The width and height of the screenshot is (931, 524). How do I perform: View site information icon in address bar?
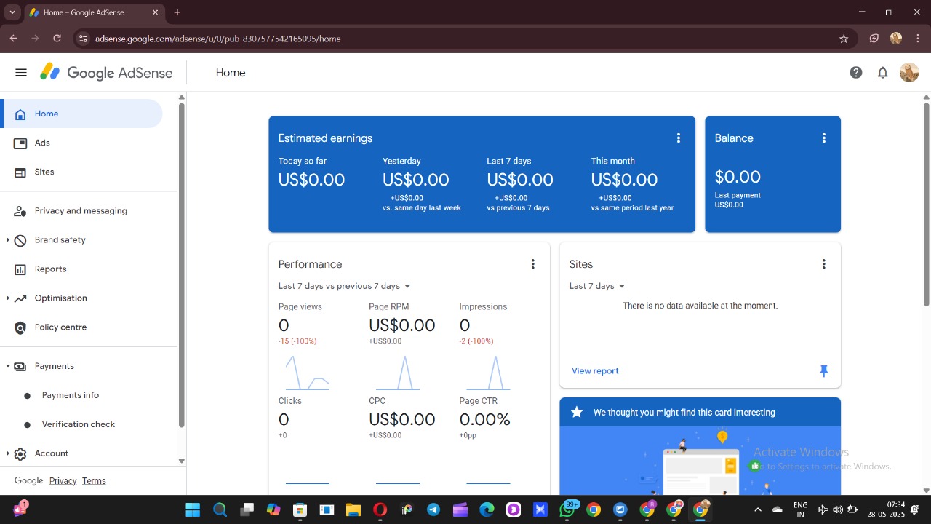point(83,39)
